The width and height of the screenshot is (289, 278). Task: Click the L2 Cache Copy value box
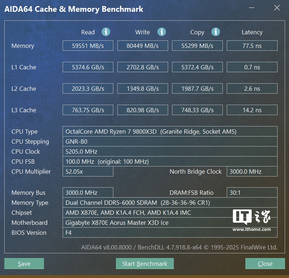[197, 89]
